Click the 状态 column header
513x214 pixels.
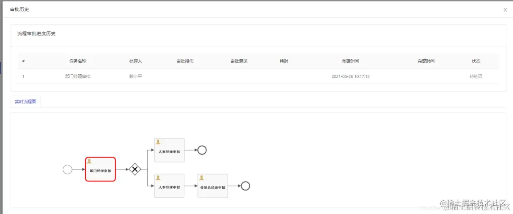point(476,61)
